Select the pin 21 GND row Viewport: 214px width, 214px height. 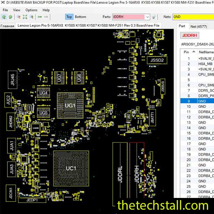(x=197, y=165)
